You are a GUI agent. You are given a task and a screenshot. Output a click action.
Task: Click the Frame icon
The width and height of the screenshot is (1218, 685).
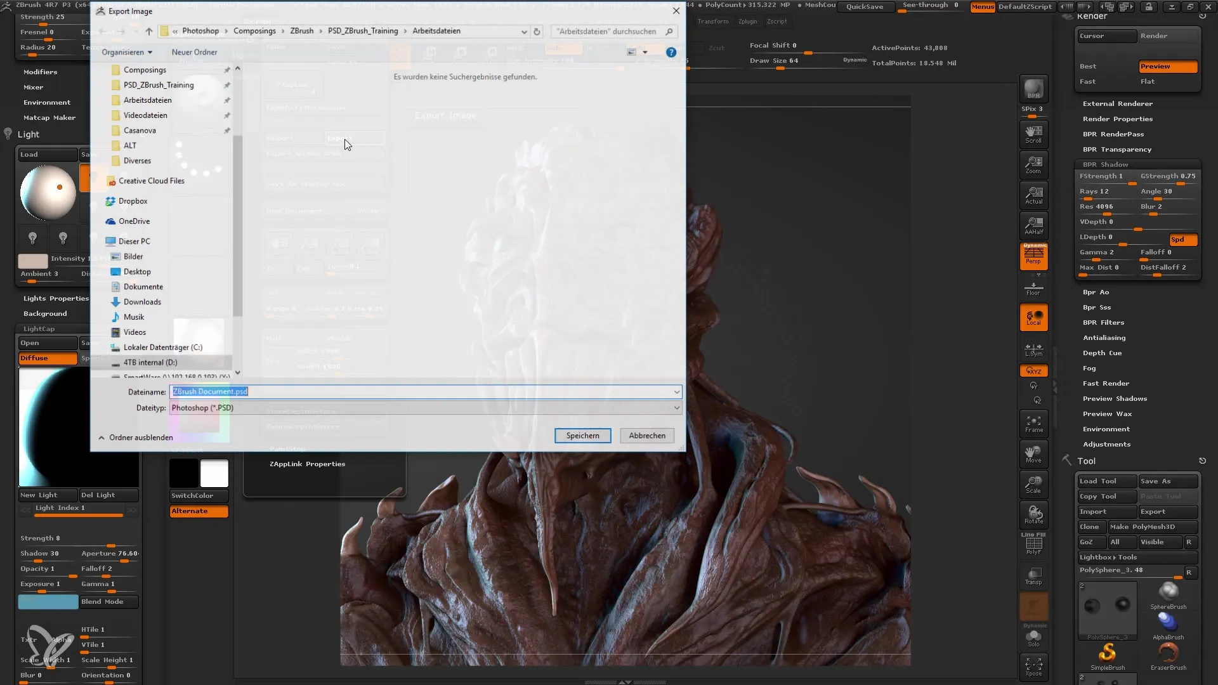(1033, 424)
